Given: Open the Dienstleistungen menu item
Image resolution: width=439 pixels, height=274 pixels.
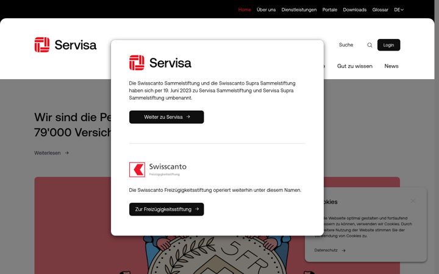Looking at the screenshot, I should tap(299, 10).
